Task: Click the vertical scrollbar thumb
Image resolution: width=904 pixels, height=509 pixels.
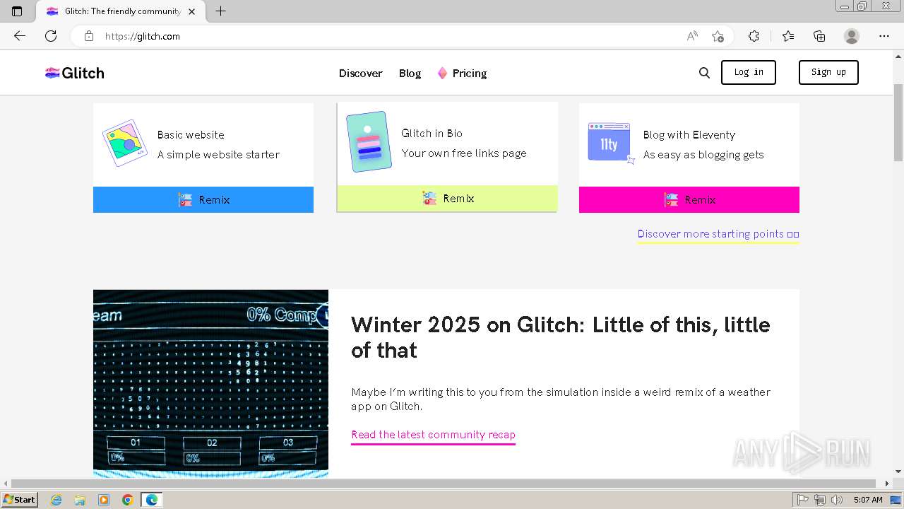Action: pos(898,124)
